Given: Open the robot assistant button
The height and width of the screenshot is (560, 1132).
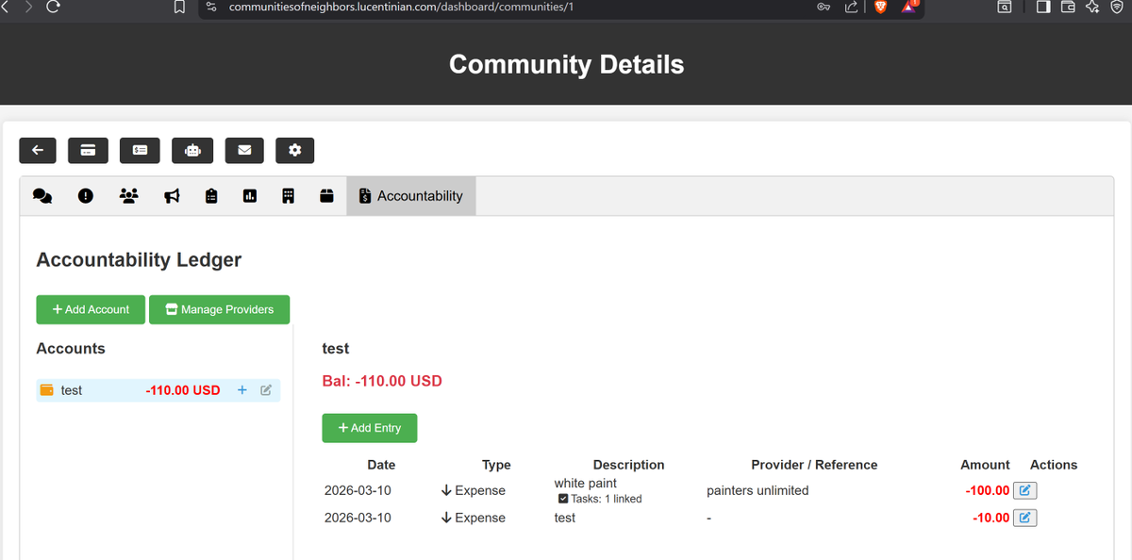Looking at the screenshot, I should point(192,150).
